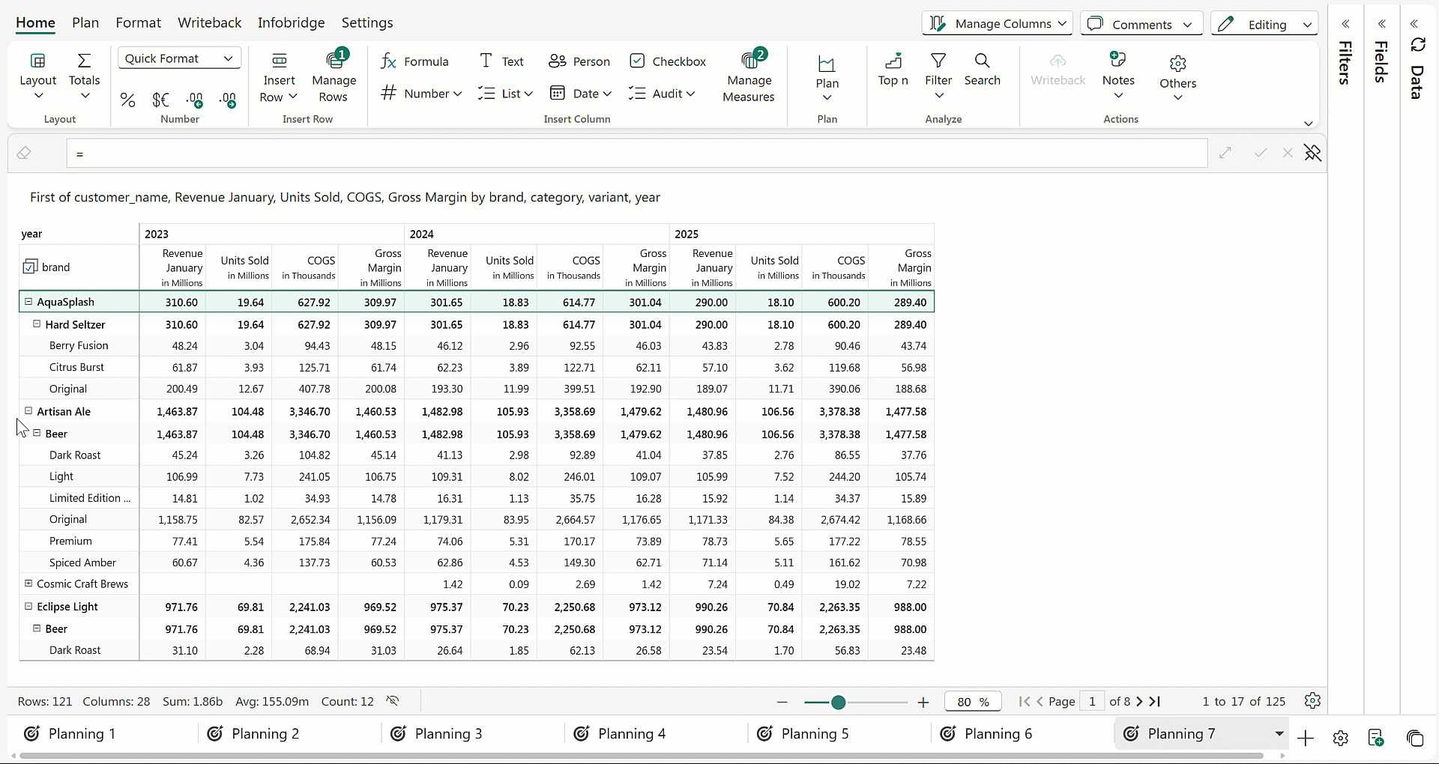Click the Manage Columns button
1439x764 pixels.
(997, 24)
